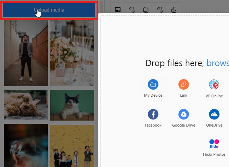Select the man in alley photo
The height and width of the screenshot is (167, 229).
pos(26,53)
